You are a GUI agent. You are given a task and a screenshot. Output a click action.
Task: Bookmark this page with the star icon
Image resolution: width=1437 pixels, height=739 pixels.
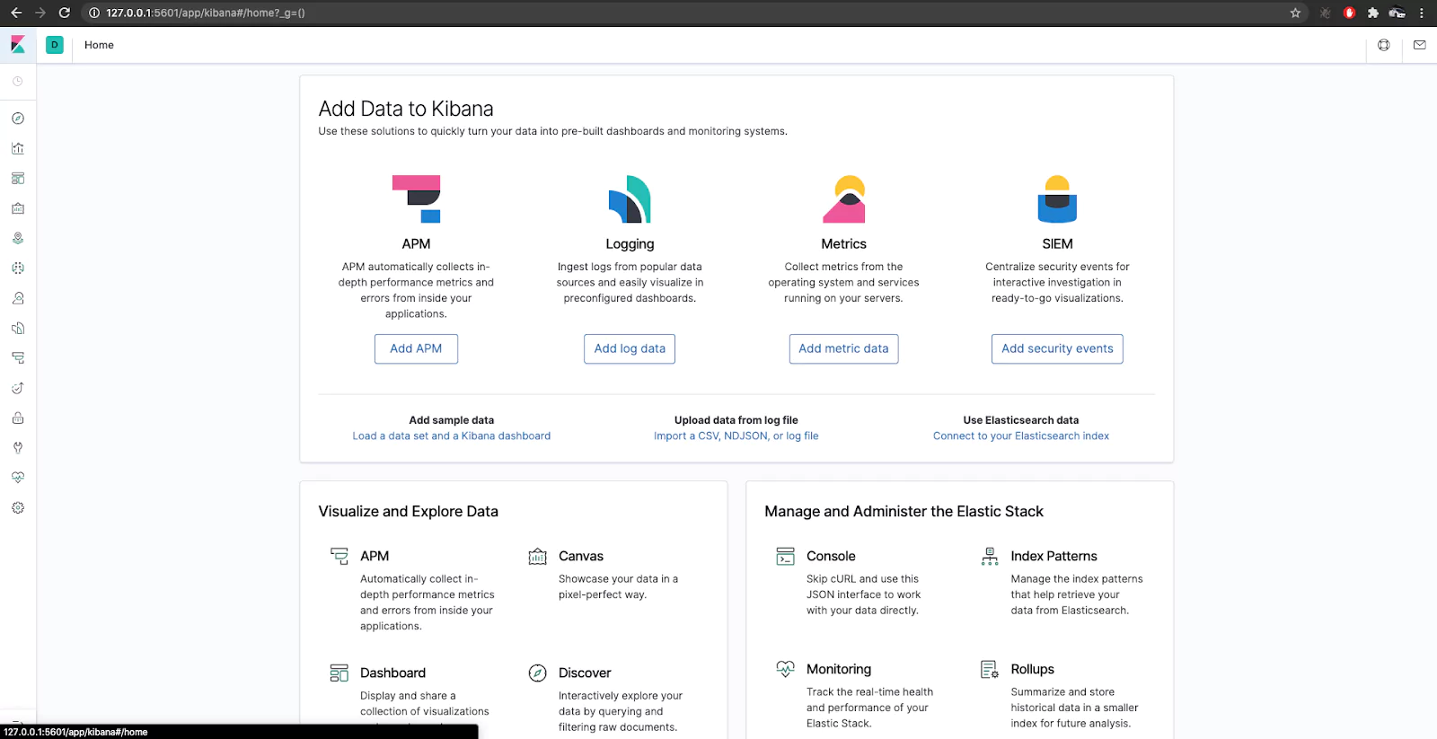pos(1295,13)
